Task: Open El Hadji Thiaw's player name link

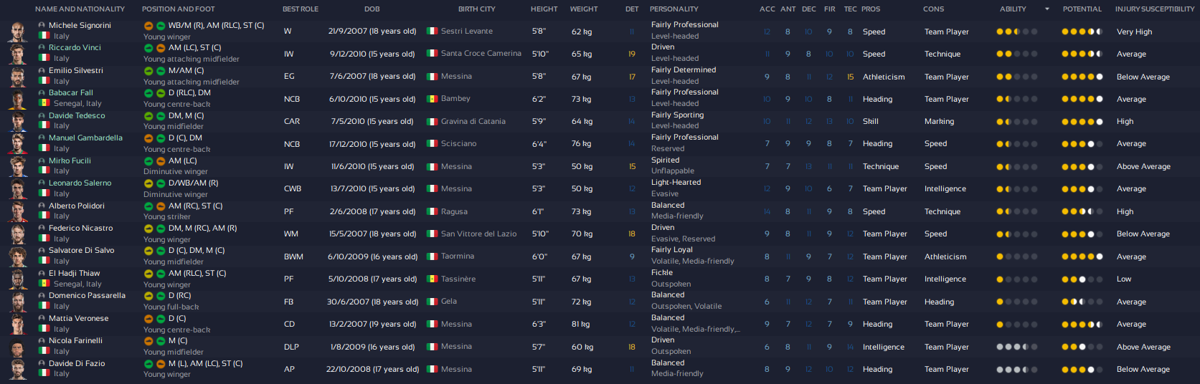Action: (74, 273)
